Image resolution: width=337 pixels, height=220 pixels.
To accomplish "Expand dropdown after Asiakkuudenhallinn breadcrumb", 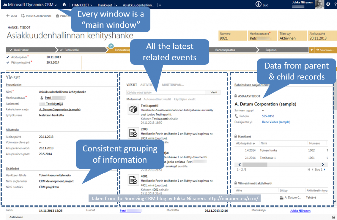I will pyautogui.click(x=160, y=5).
